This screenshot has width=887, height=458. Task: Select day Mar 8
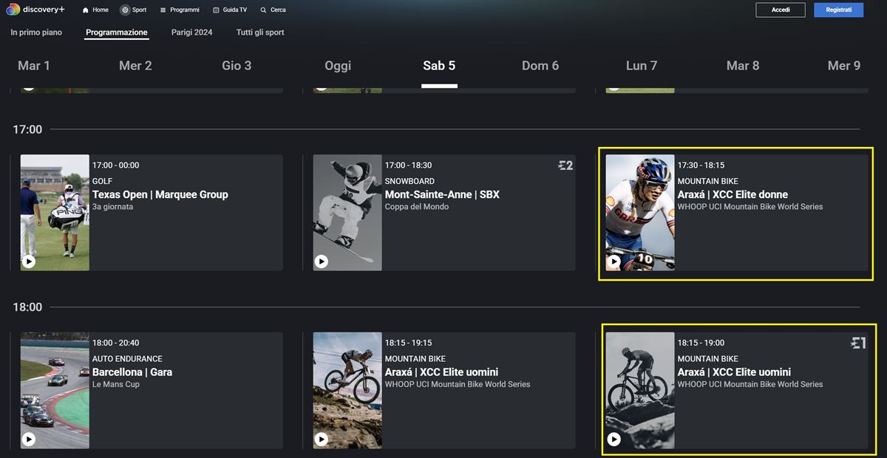pos(743,66)
